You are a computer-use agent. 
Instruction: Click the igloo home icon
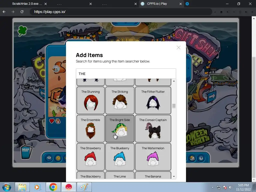[x=192, y=158]
